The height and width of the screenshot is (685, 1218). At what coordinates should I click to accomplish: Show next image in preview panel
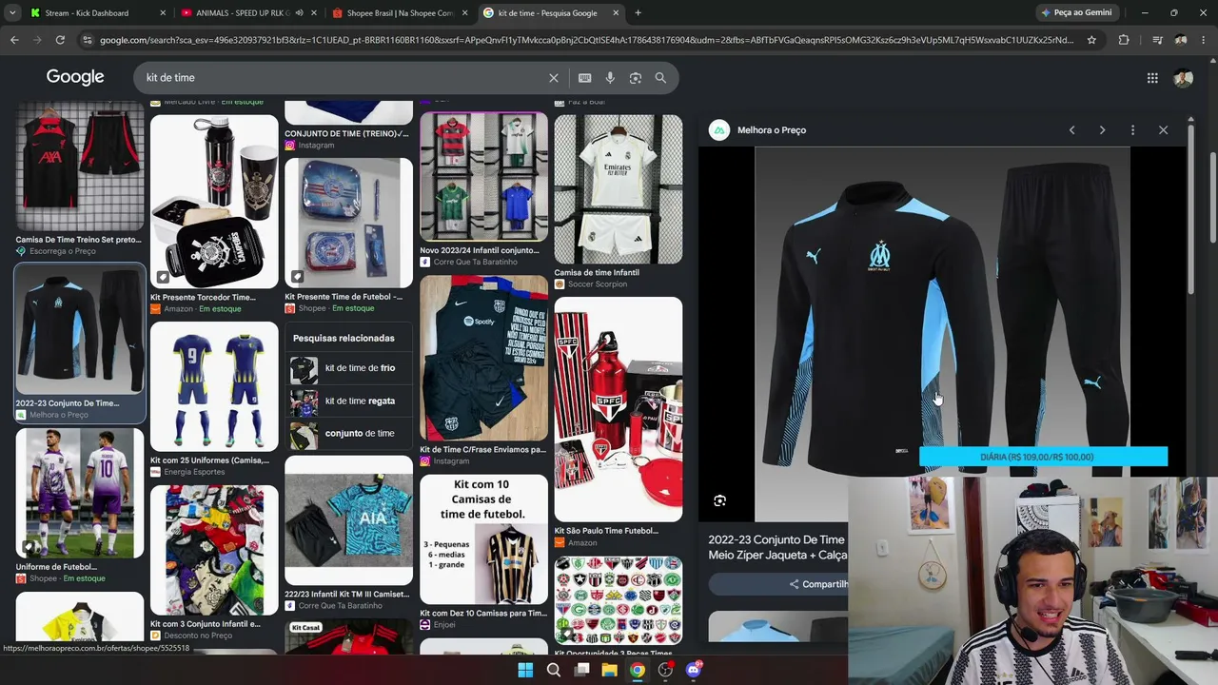click(1102, 130)
